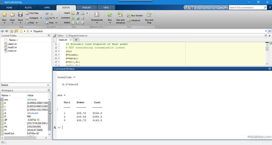
Task: Click the help question mark icon
Action: point(226,8)
